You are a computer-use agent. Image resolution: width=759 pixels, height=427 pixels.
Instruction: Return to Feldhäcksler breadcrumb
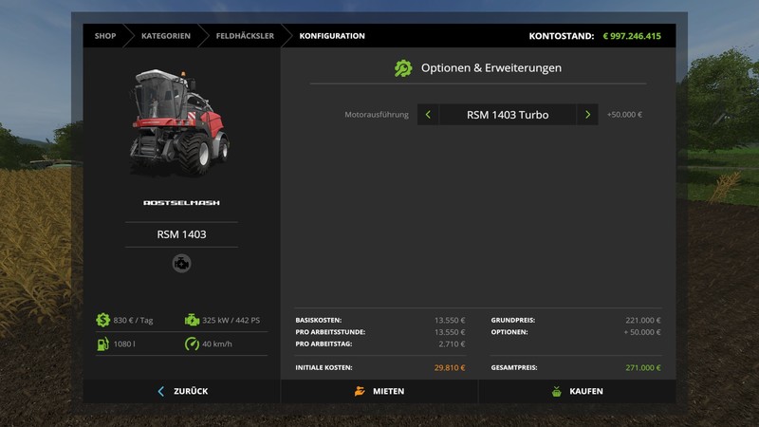coord(245,36)
